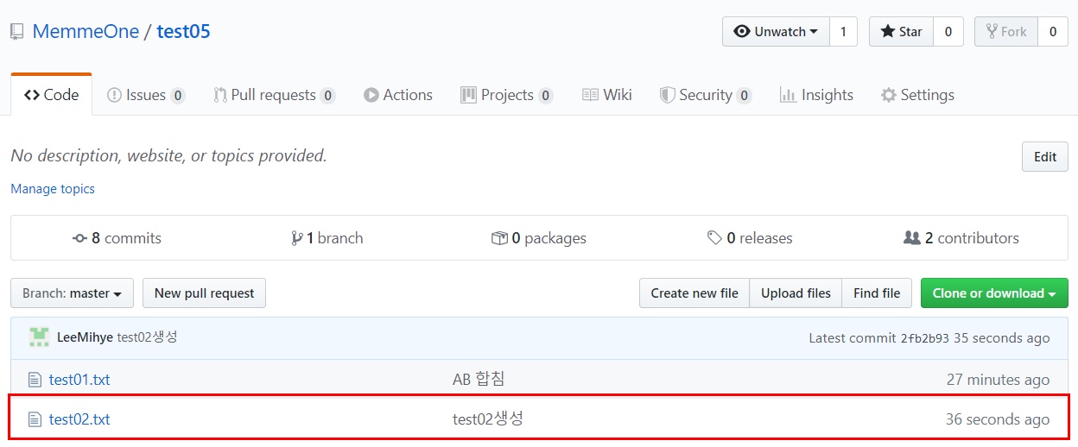This screenshot has height=447, width=1078.
Task: Click LeeMihye avatar thumbnail
Action: [38, 337]
